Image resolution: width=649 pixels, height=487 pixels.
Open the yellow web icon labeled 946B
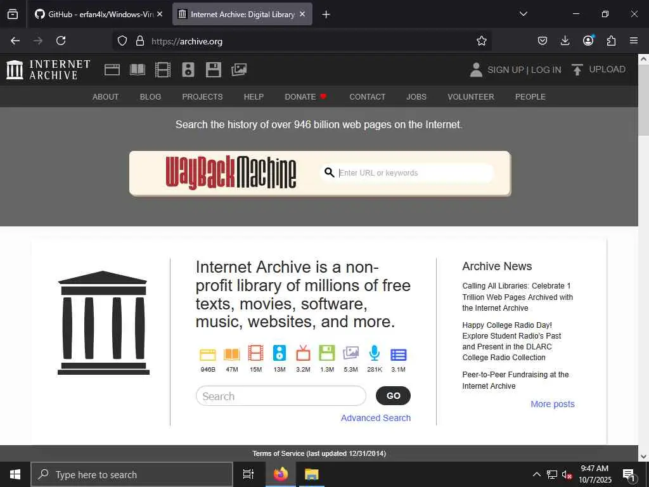pyautogui.click(x=208, y=354)
